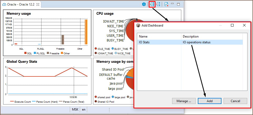This screenshot has height=115, width=253.
Task: Open dashboard settings gear icon
Action: click(x=144, y=4)
